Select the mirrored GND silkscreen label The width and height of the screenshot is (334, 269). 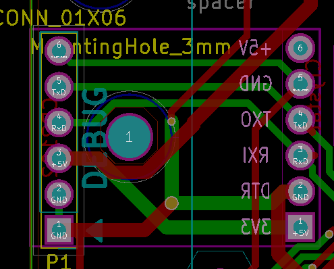tap(256, 83)
